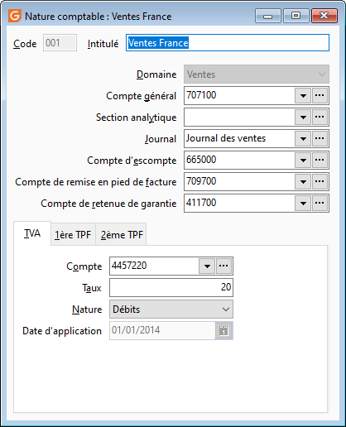
Task: Open retenue de garantie ellipsis button
Action: click(x=320, y=203)
